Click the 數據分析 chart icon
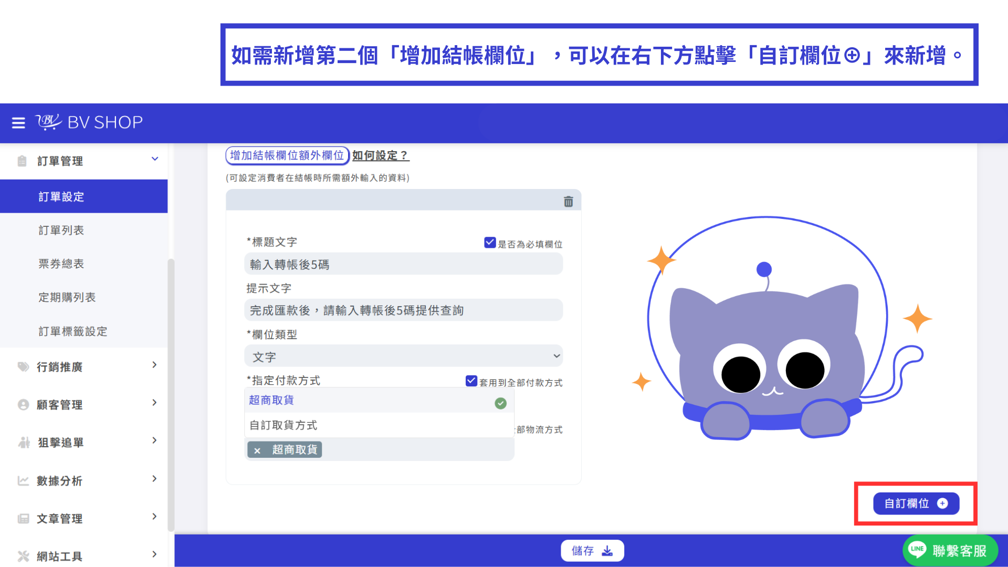This screenshot has width=1008, height=567. (x=23, y=480)
